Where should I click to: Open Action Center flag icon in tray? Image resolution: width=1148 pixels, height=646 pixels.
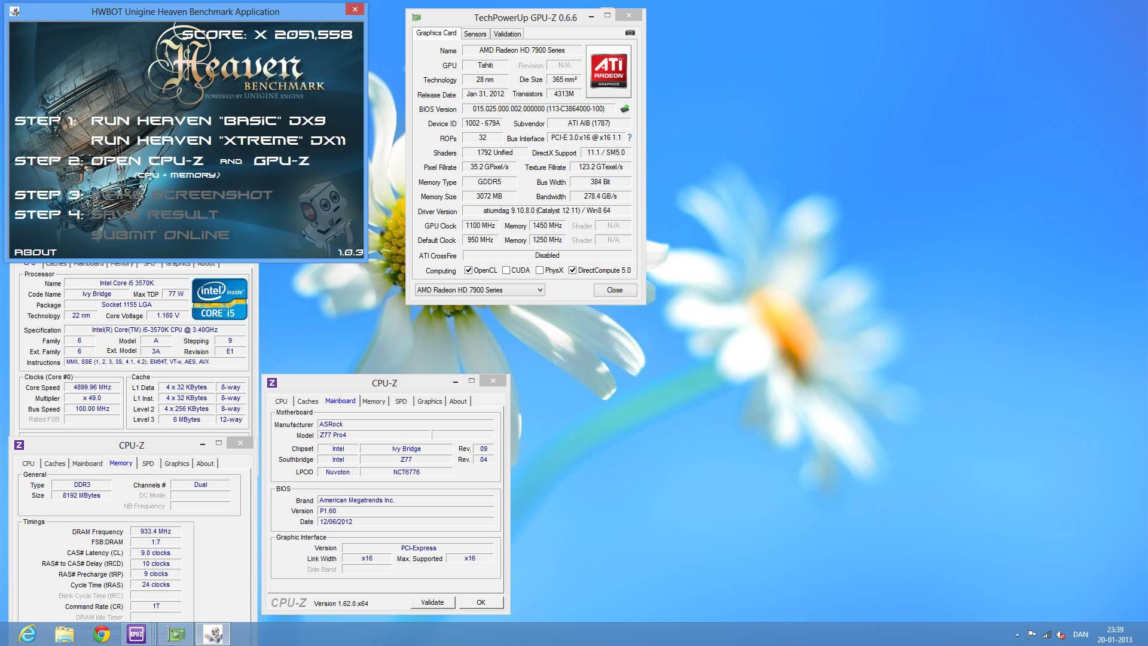[1032, 635]
